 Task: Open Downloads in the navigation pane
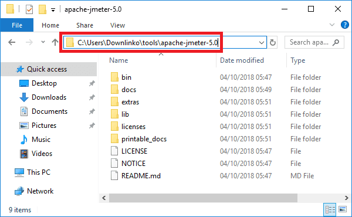click(x=49, y=97)
